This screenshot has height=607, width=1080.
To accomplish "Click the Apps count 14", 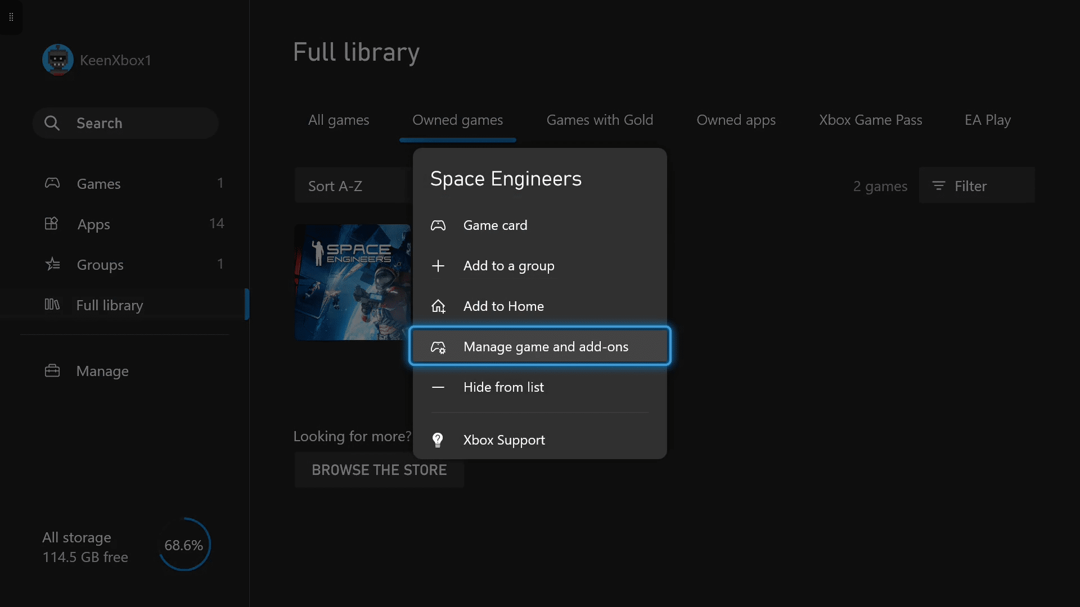I will pyautogui.click(x=217, y=224).
